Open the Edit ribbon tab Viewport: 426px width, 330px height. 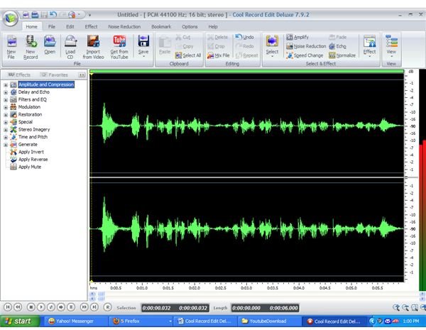pyautogui.click(x=70, y=27)
